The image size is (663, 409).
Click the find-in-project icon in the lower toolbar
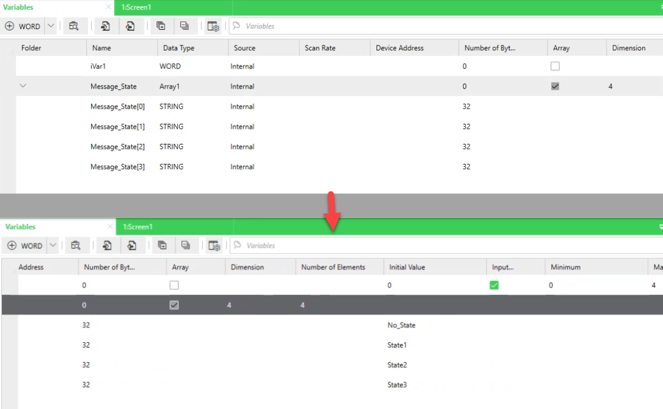click(x=76, y=246)
